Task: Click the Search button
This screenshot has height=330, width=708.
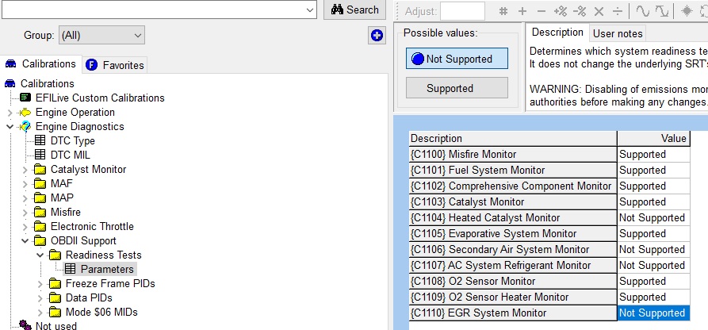Action: [354, 10]
